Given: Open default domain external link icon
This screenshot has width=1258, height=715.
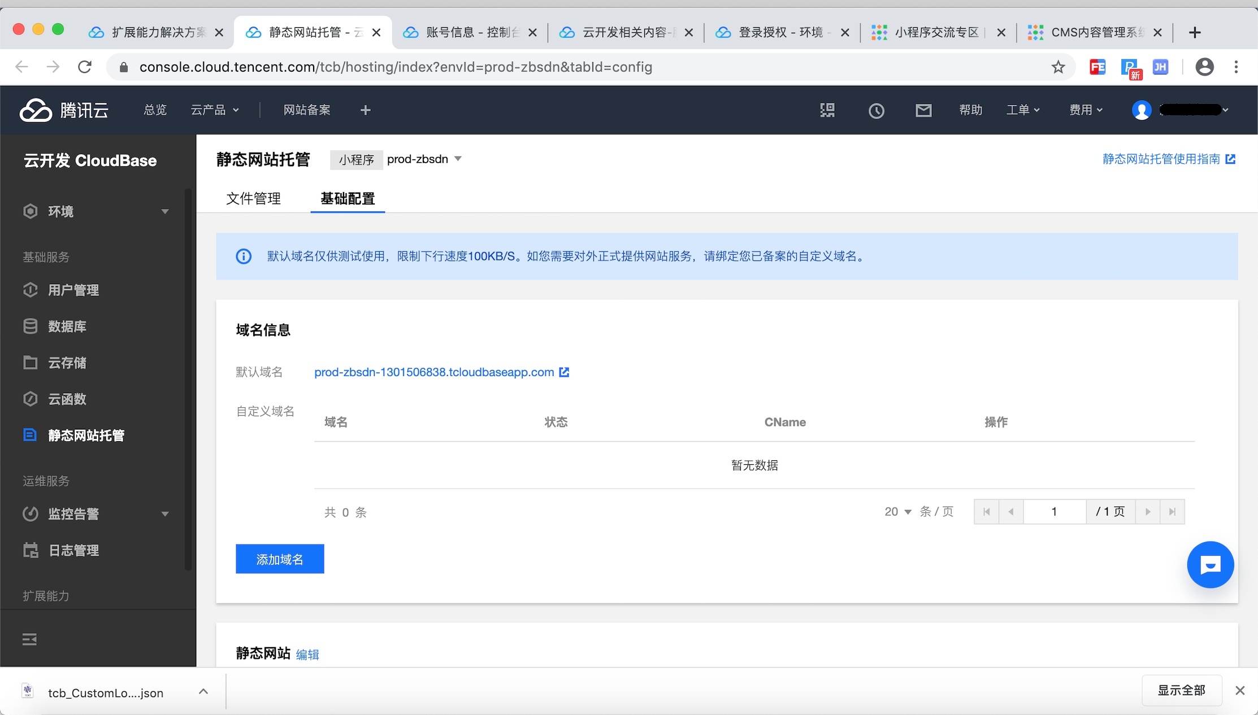Looking at the screenshot, I should (564, 372).
